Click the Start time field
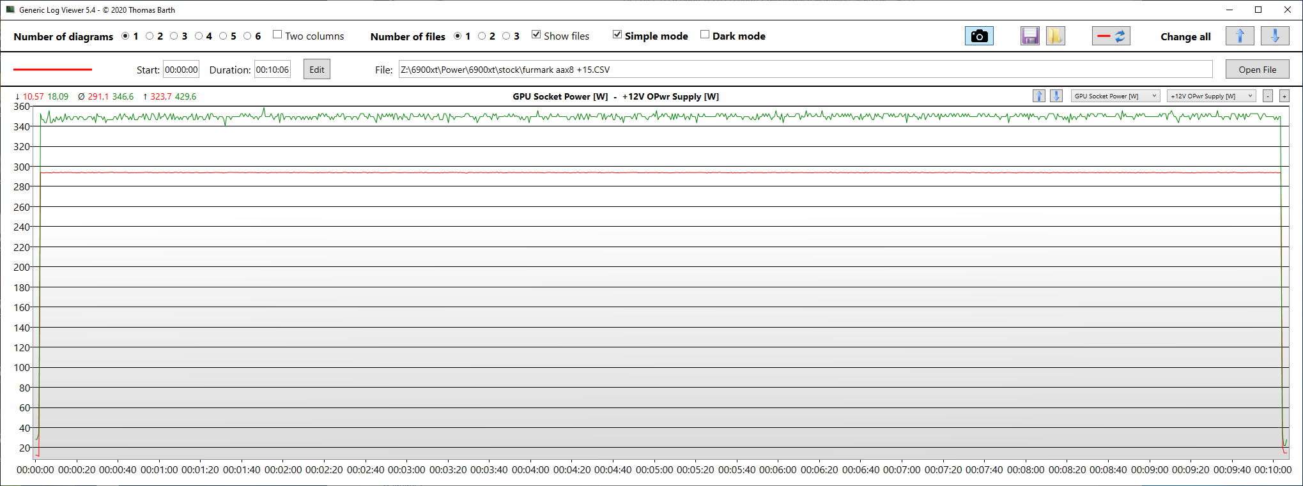Viewport: 1303px width, 486px height. pos(181,70)
